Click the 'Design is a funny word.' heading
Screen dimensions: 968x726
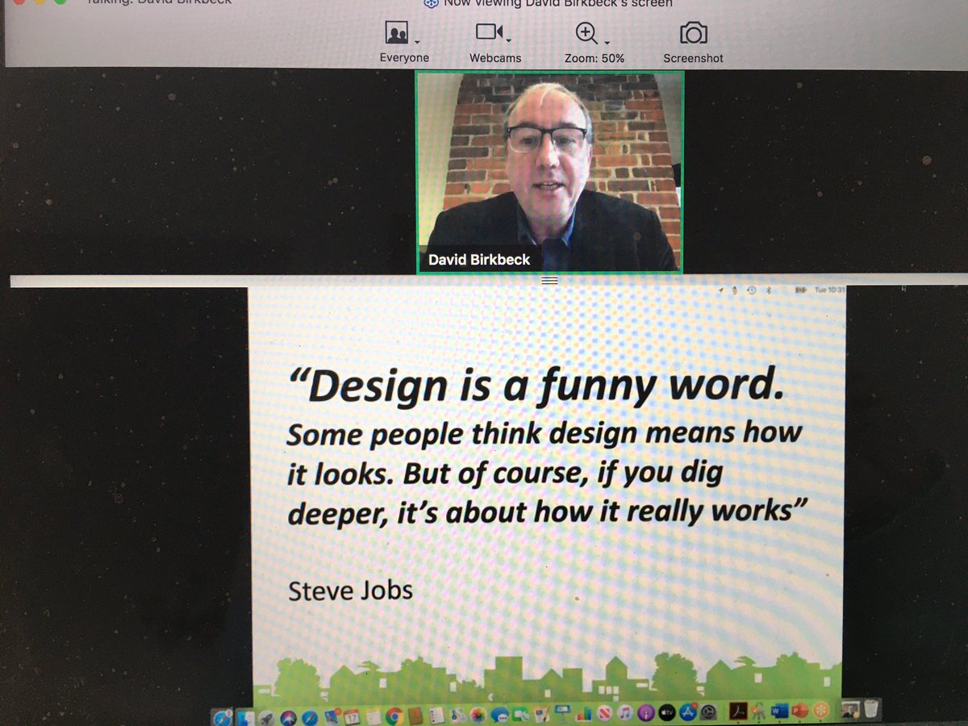(536, 386)
